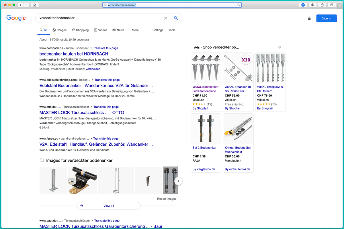The image size is (344, 229).
Task: Advance the image carousel with the arrow
Action: (178, 181)
